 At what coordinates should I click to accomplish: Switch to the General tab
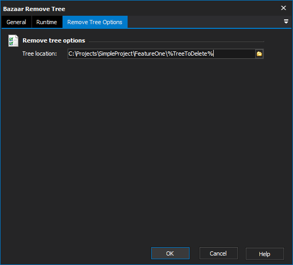tap(16, 22)
